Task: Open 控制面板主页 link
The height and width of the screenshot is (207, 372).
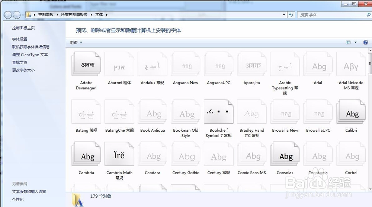Action: tap(23, 28)
